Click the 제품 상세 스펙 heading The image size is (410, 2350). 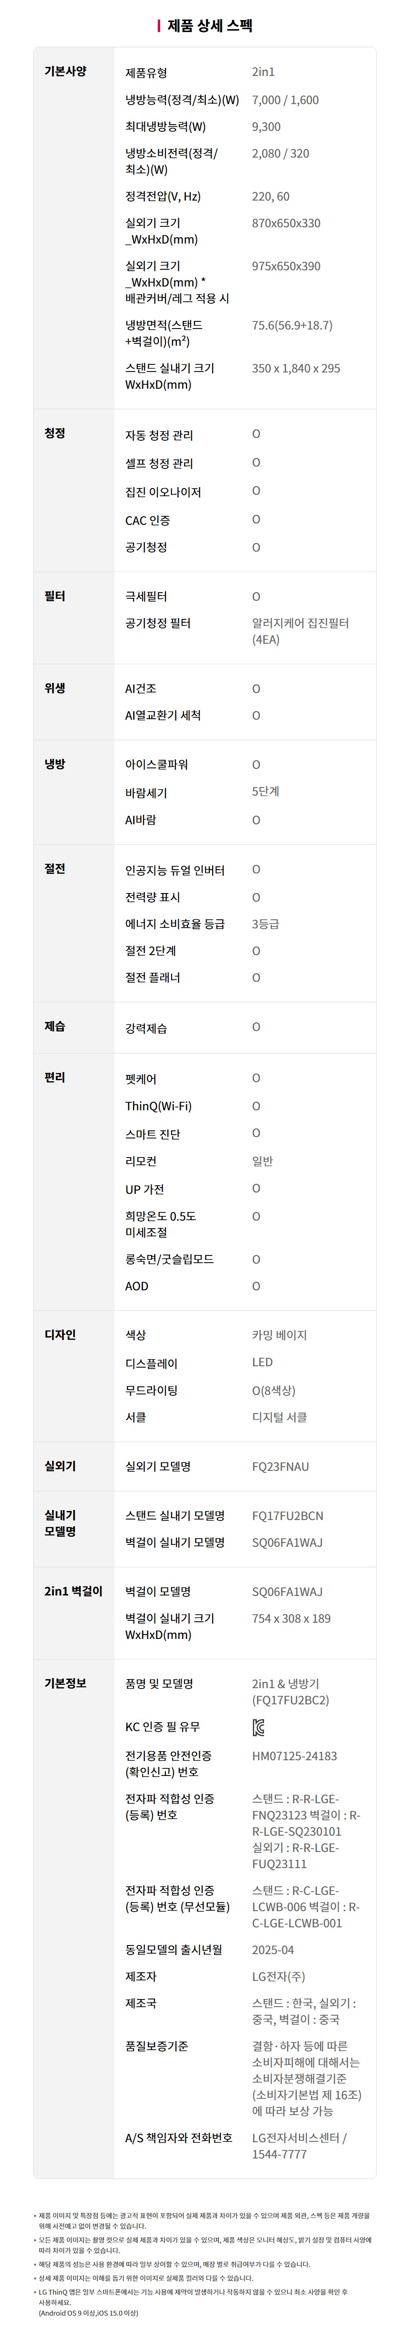pos(210,25)
